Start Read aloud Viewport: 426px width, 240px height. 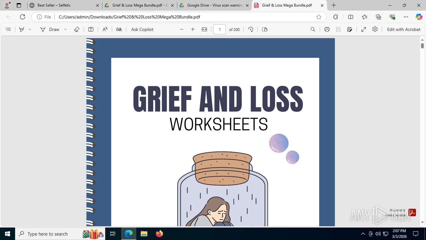105,29
